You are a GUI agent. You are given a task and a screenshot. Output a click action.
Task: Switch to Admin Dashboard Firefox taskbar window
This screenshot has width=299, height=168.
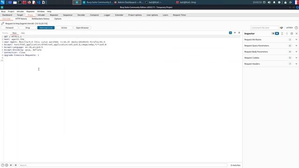[x=129, y=2]
